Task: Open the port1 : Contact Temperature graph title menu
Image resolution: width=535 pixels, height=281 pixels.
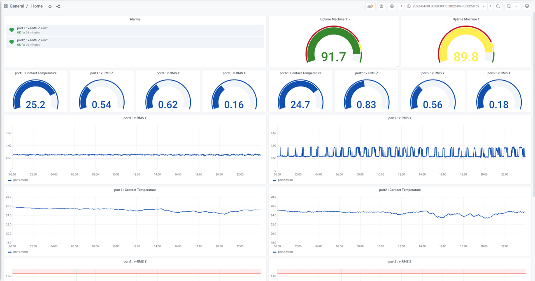Action: click(x=135, y=190)
